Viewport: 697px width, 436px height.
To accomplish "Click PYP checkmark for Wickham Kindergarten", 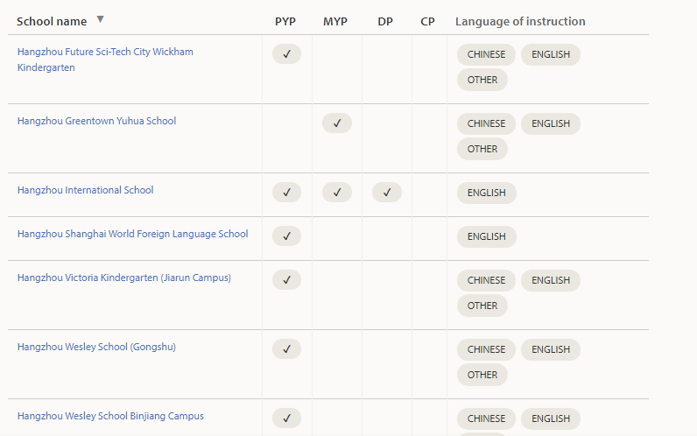I will click(x=286, y=54).
